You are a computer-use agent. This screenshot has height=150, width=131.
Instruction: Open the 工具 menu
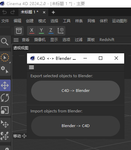(x=67, y=21)
